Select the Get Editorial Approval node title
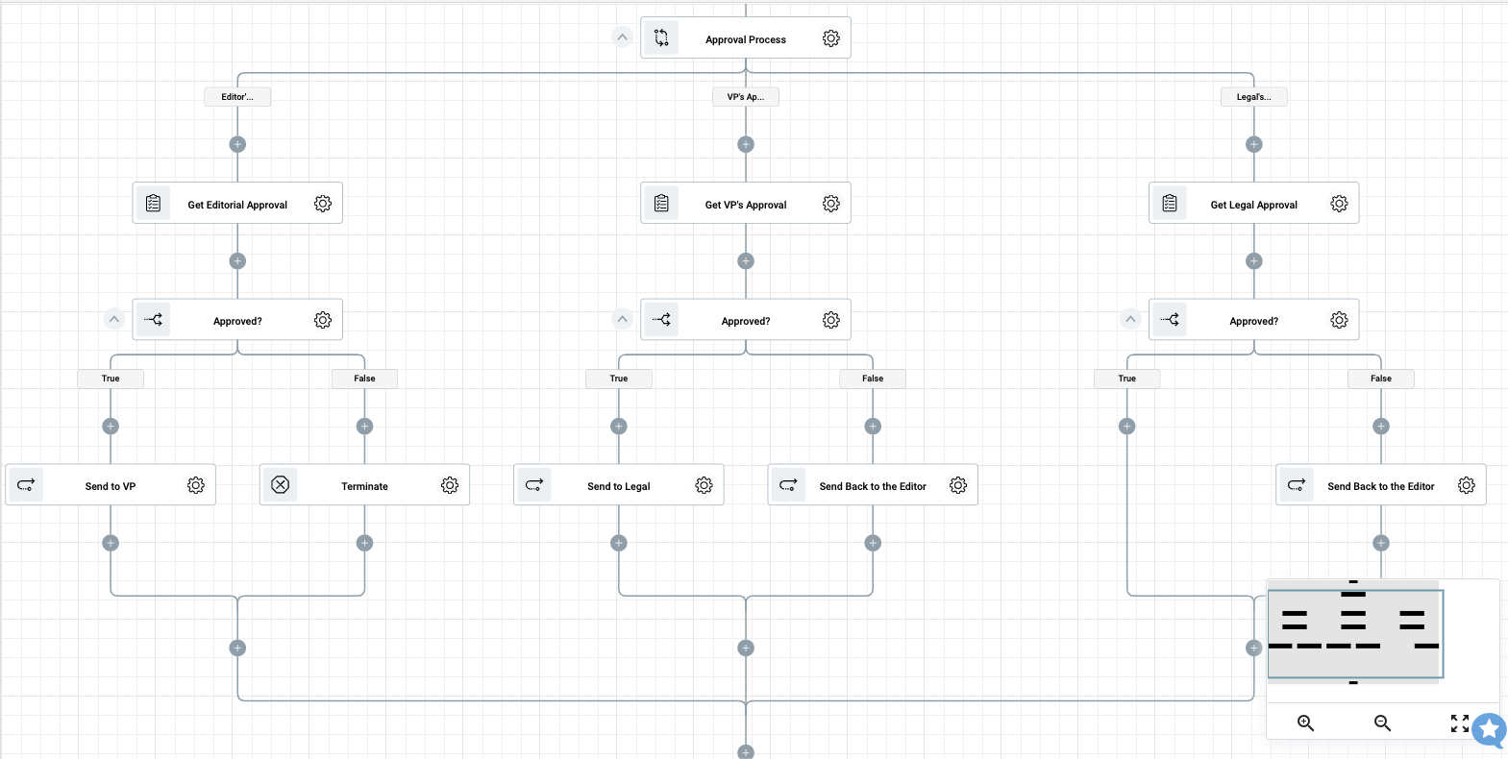Image resolution: width=1508 pixels, height=759 pixels. (237, 205)
